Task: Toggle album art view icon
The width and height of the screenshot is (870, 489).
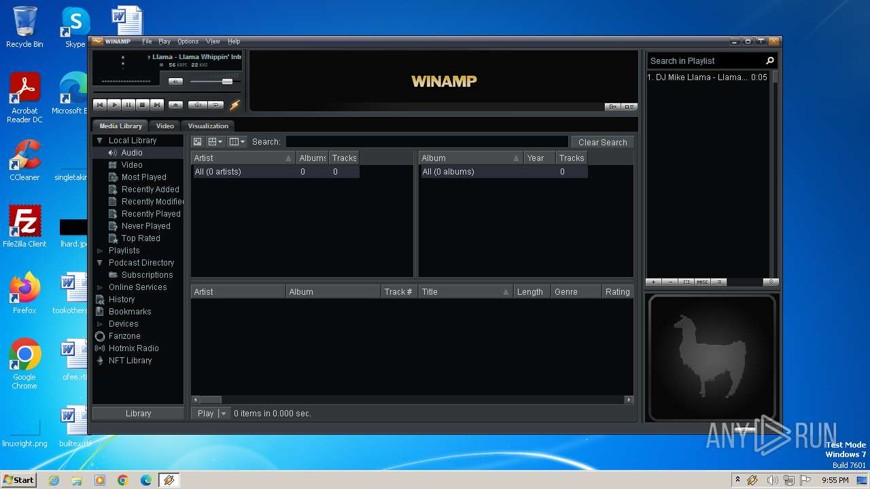Action: pyautogui.click(x=197, y=142)
